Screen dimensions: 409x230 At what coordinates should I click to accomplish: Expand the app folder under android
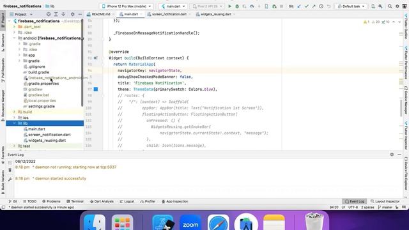point(20,55)
